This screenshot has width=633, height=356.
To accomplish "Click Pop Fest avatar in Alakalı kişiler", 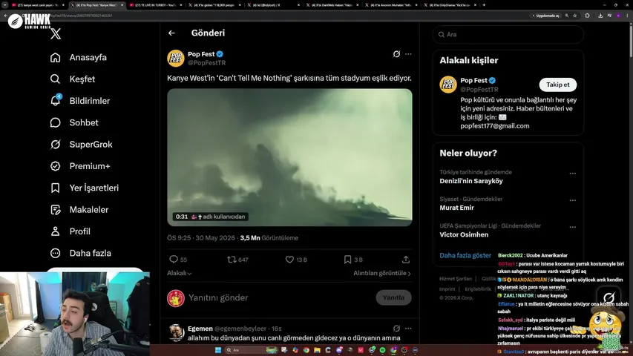I will tap(448, 85).
